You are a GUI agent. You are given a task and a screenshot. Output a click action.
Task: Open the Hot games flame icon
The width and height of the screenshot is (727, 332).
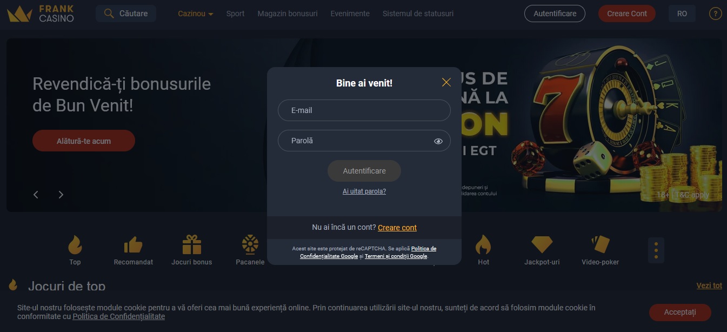click(483, 245)
